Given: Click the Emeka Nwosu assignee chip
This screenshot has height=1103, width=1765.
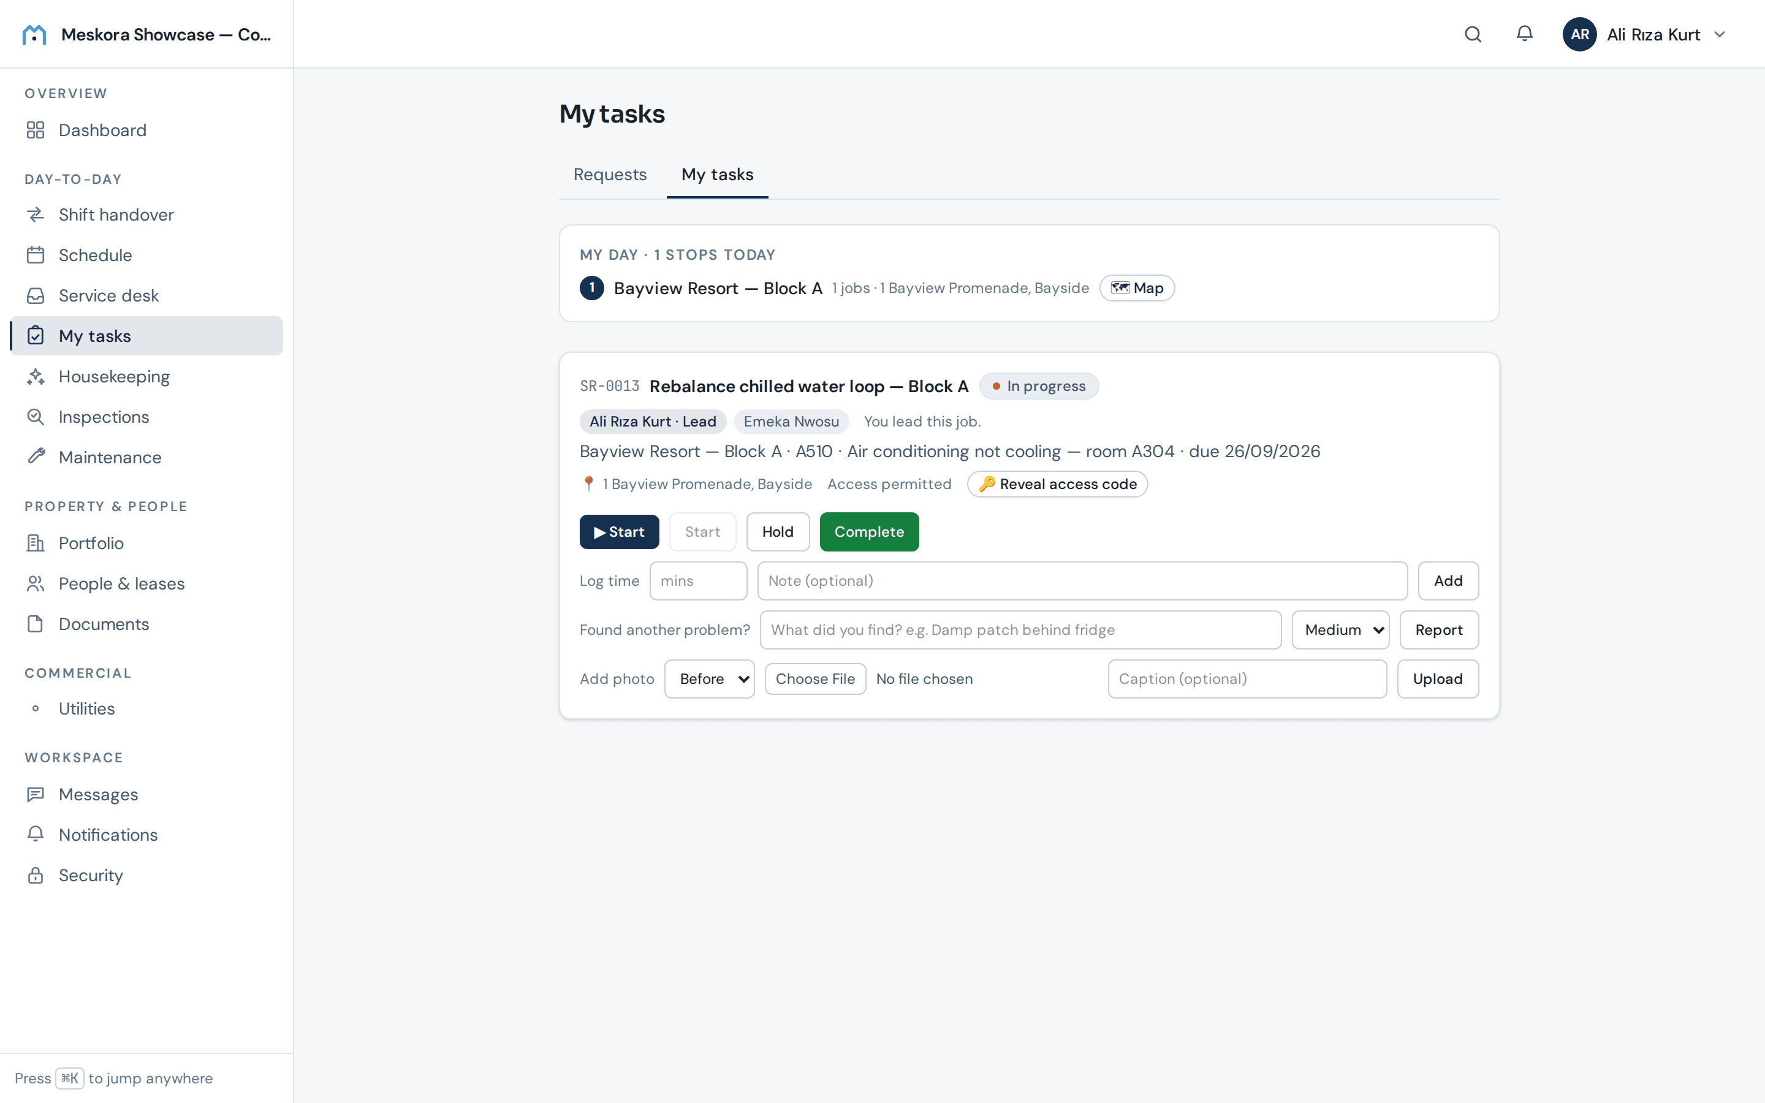Looking at the screenshot, I should coord(791,422).
